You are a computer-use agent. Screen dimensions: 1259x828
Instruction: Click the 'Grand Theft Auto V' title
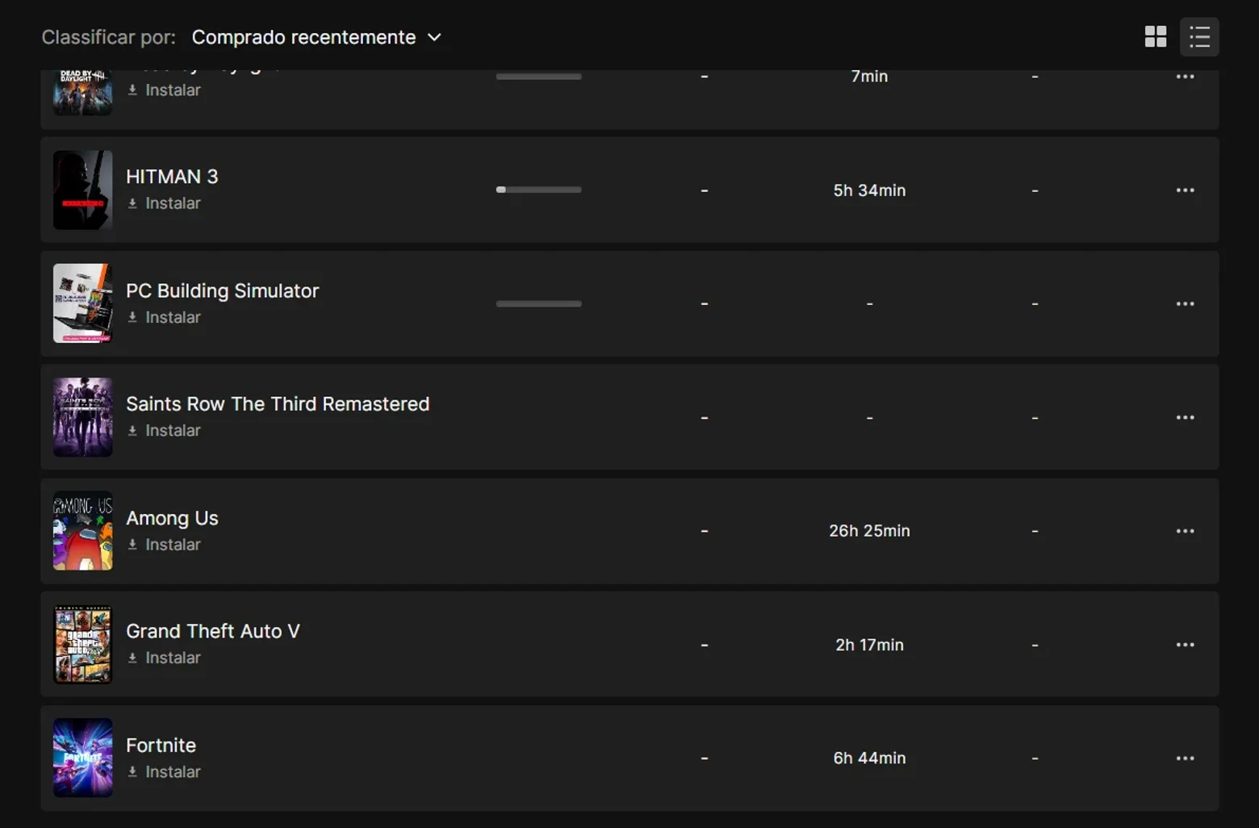coord(213,631)
